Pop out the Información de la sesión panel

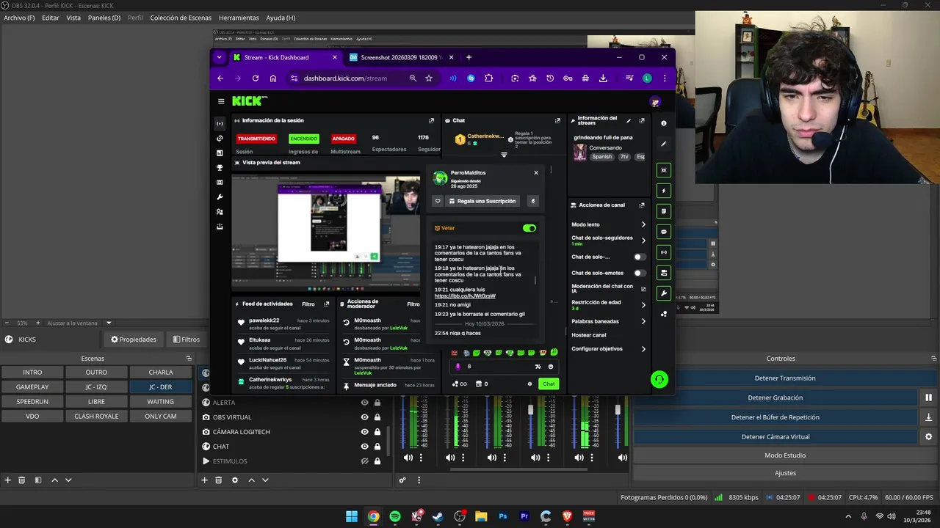pos(431,120)
